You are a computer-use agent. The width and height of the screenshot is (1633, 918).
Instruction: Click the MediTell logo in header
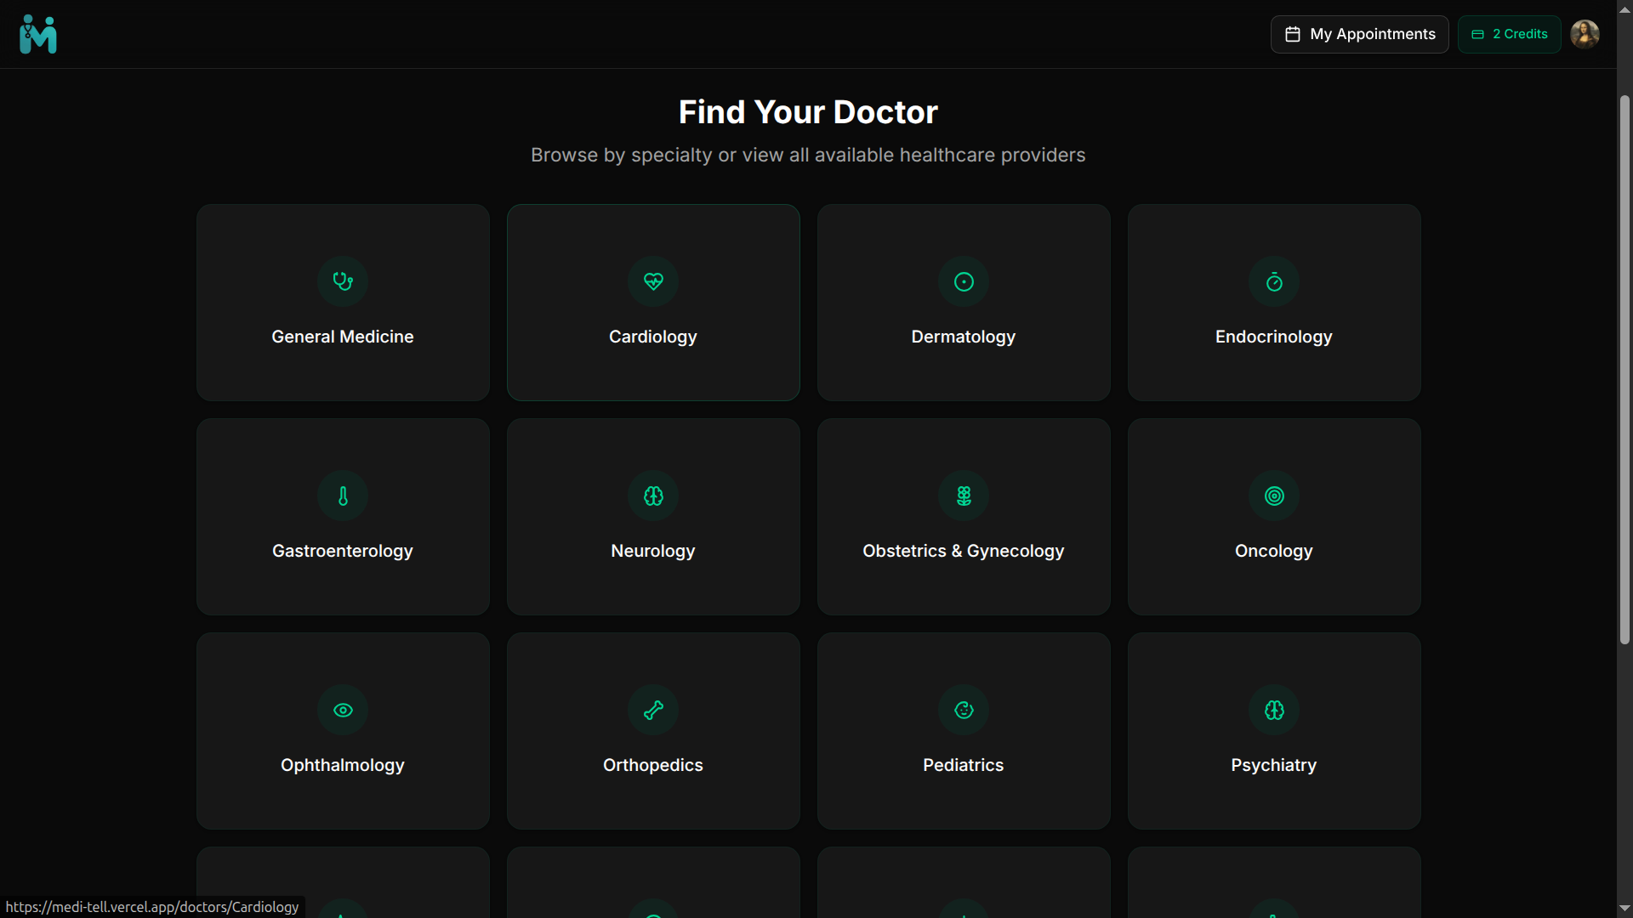[x=38, y=34]
